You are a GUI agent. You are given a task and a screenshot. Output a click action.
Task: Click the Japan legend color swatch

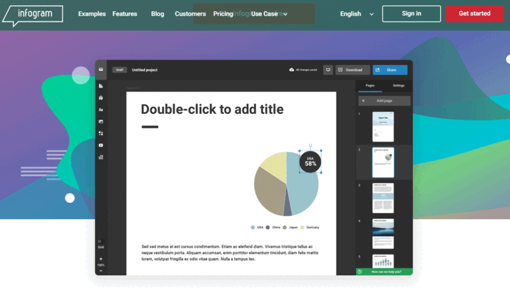(x=285, y=227)
